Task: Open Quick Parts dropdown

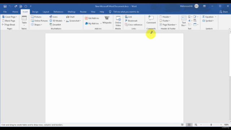Action: click(x=190, y=17)
